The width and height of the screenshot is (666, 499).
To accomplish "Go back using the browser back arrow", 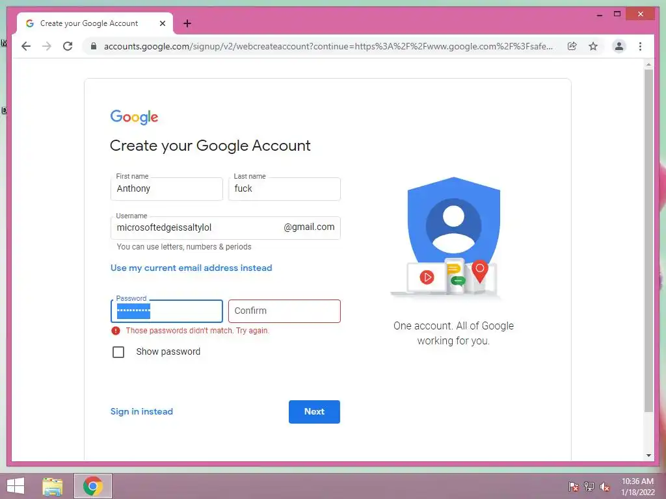I will point(26,46).
